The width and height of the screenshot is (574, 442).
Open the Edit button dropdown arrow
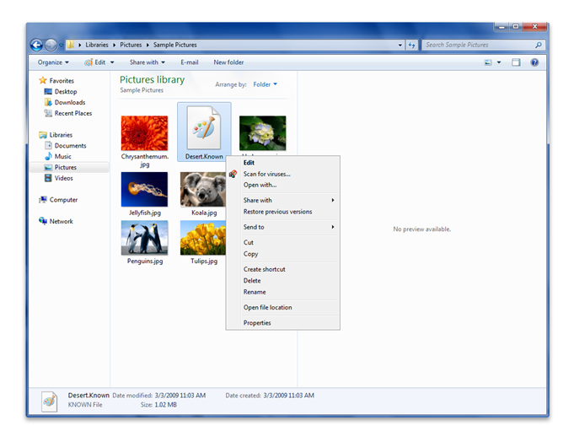point(112,62)
